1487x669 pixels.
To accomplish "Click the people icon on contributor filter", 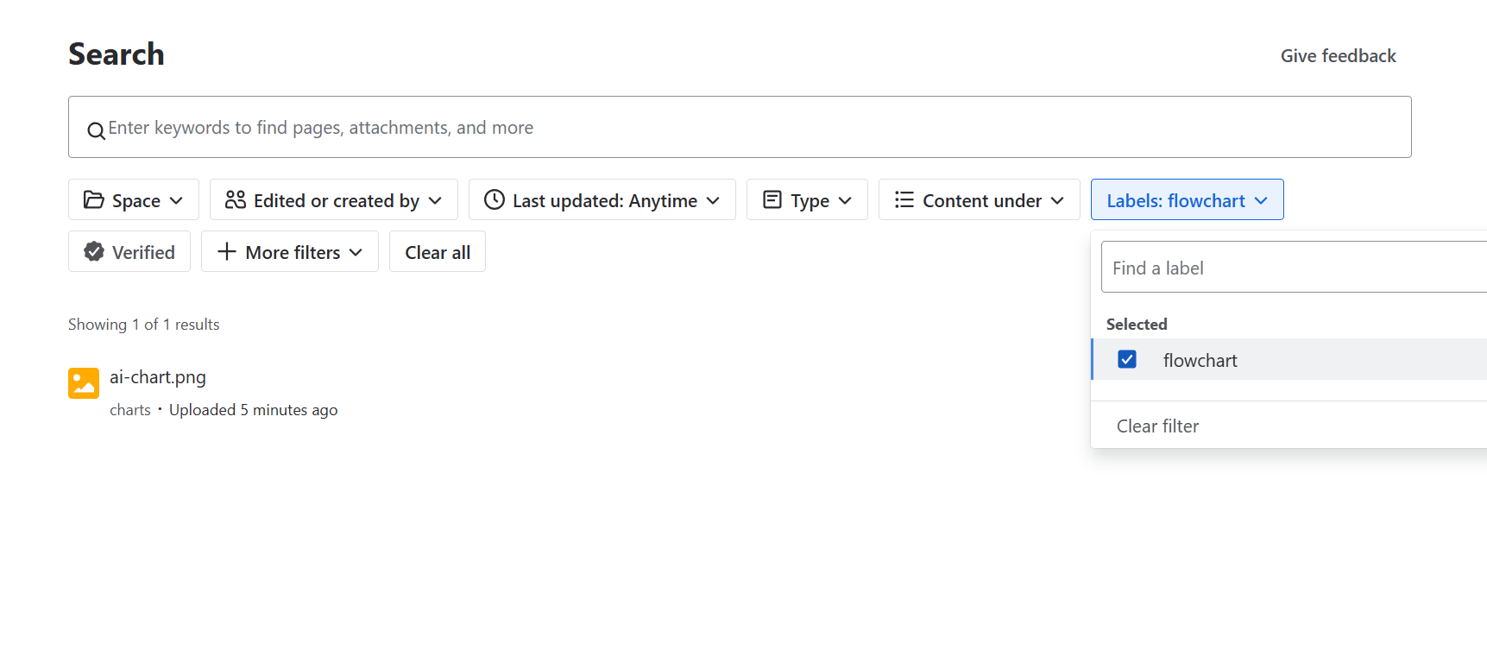I will point(235,200).
